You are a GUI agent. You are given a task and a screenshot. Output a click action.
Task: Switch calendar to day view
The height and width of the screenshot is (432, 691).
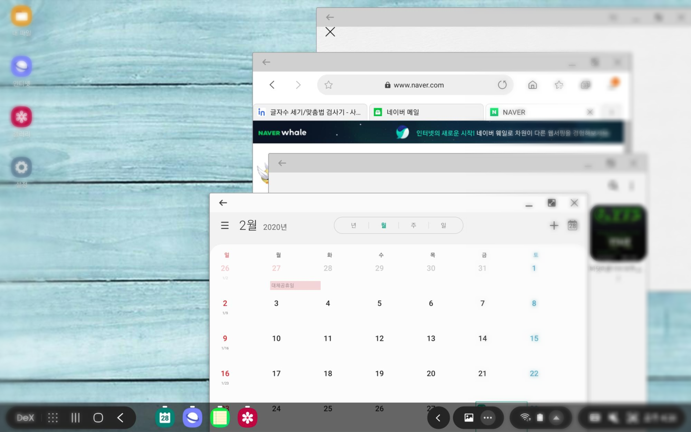click(x=443, y=225)
